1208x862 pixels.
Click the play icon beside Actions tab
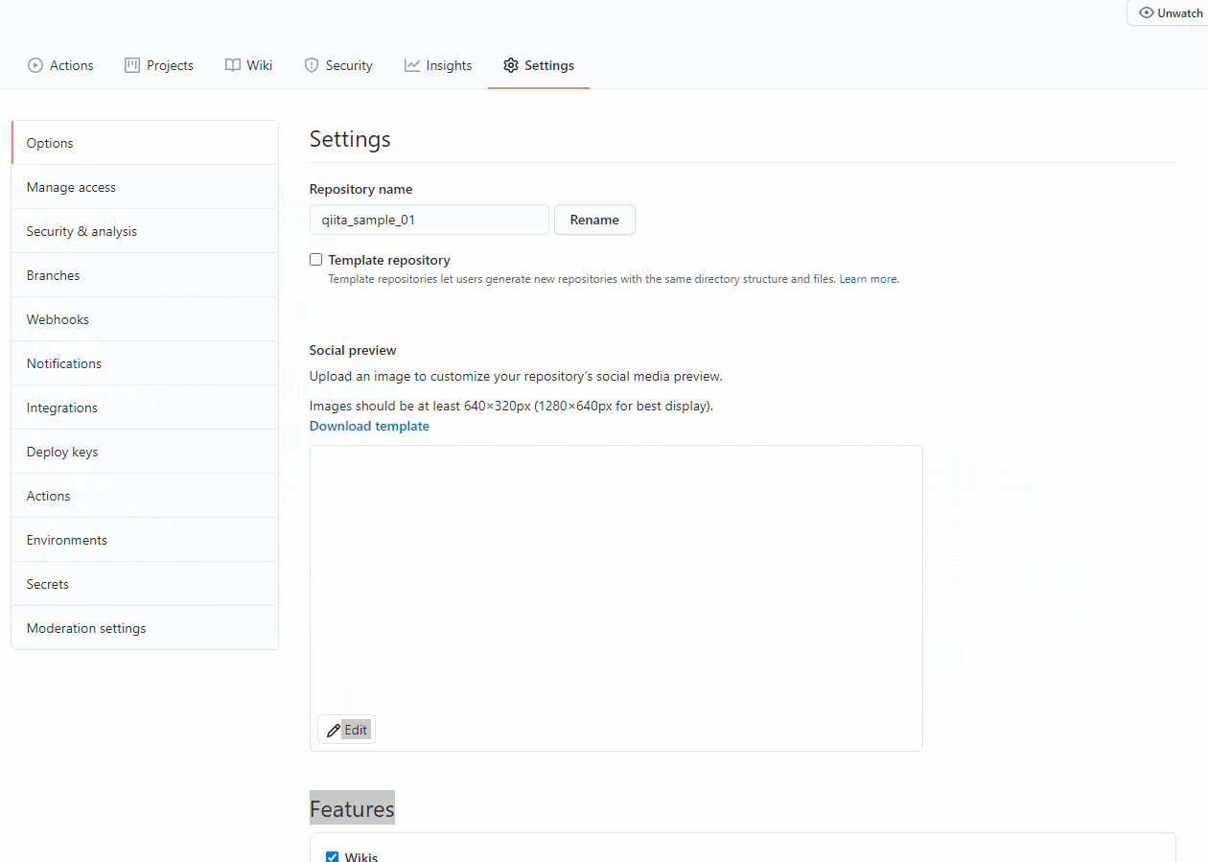(x=34, y=65)
